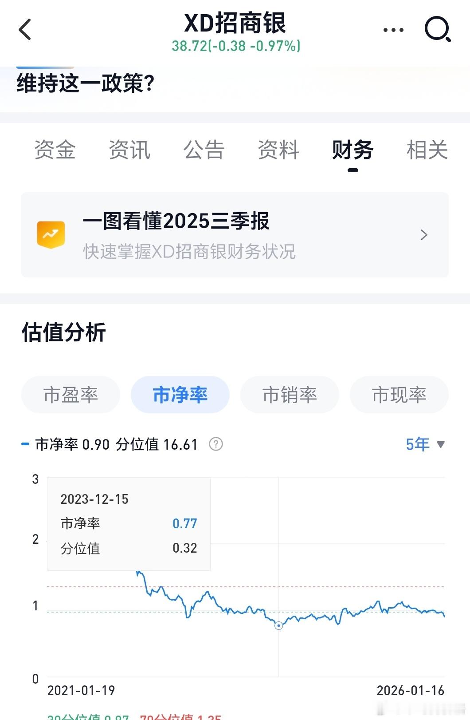The height and width of the screenshot is (720, 470).
Task: Tap the price 38.72(-0.38 -0.97%)
Action: [x=236, y=46]
